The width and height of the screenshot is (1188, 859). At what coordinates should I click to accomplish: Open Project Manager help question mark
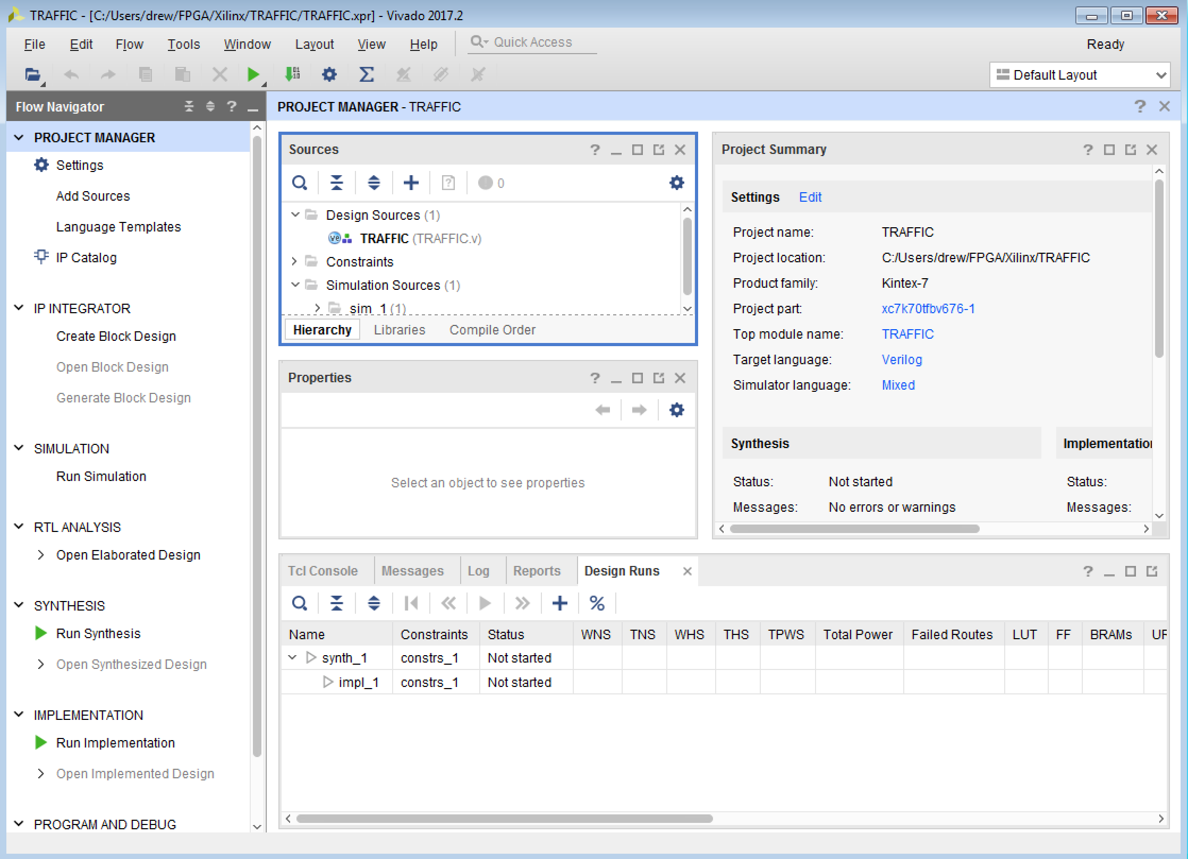[1140, 106]
